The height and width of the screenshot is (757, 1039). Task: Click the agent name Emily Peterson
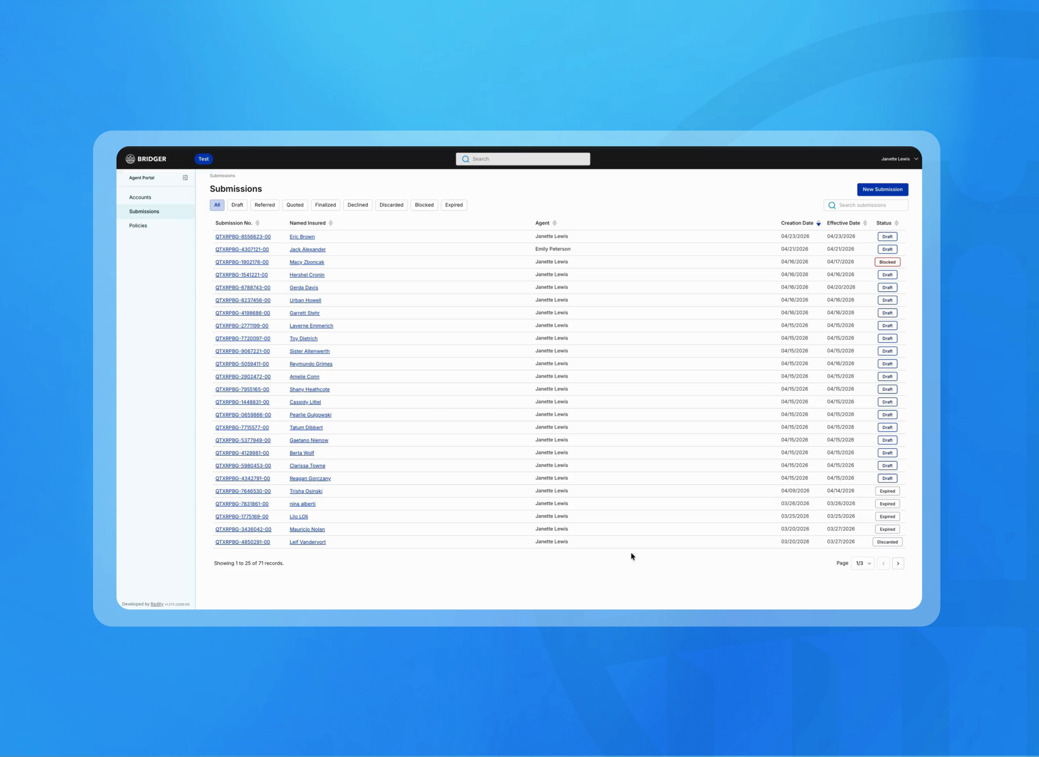[553, 249]
